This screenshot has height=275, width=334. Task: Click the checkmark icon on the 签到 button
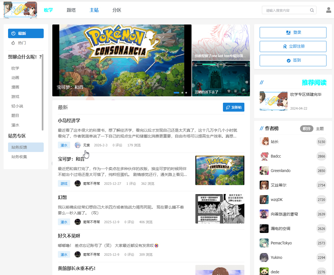click(x=289, y=60)
